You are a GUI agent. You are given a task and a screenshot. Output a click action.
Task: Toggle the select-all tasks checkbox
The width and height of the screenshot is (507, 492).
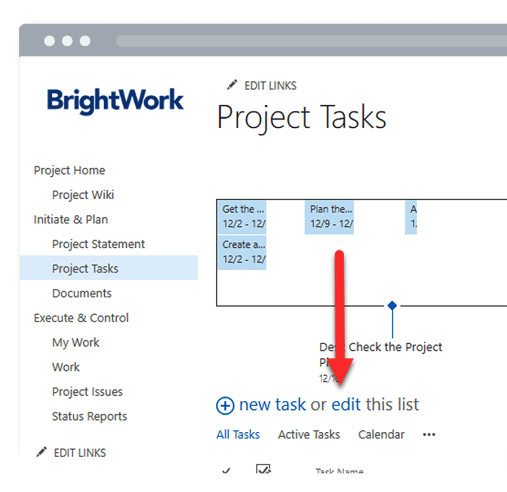coord(263,471)
